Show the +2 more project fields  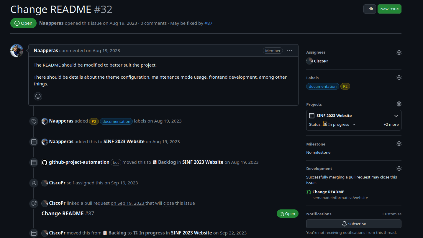(391, 125)
